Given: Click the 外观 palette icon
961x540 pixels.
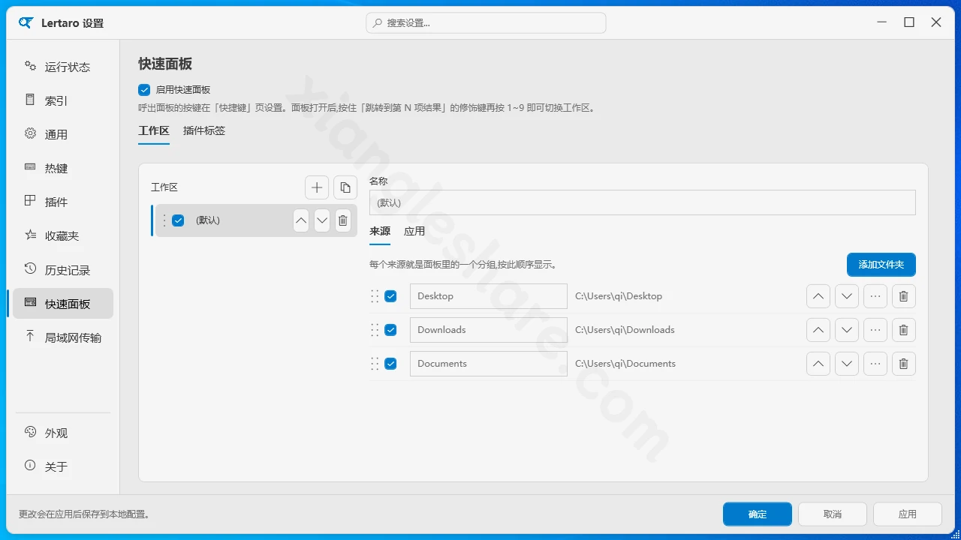Looking at the screenshot, I should [x=30, y=431].
